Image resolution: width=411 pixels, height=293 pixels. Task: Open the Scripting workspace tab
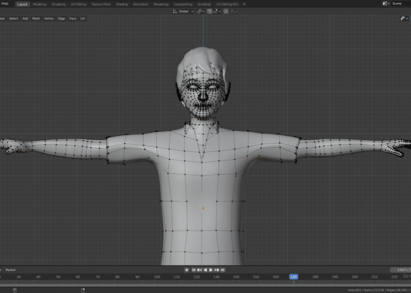click(204, 4)
